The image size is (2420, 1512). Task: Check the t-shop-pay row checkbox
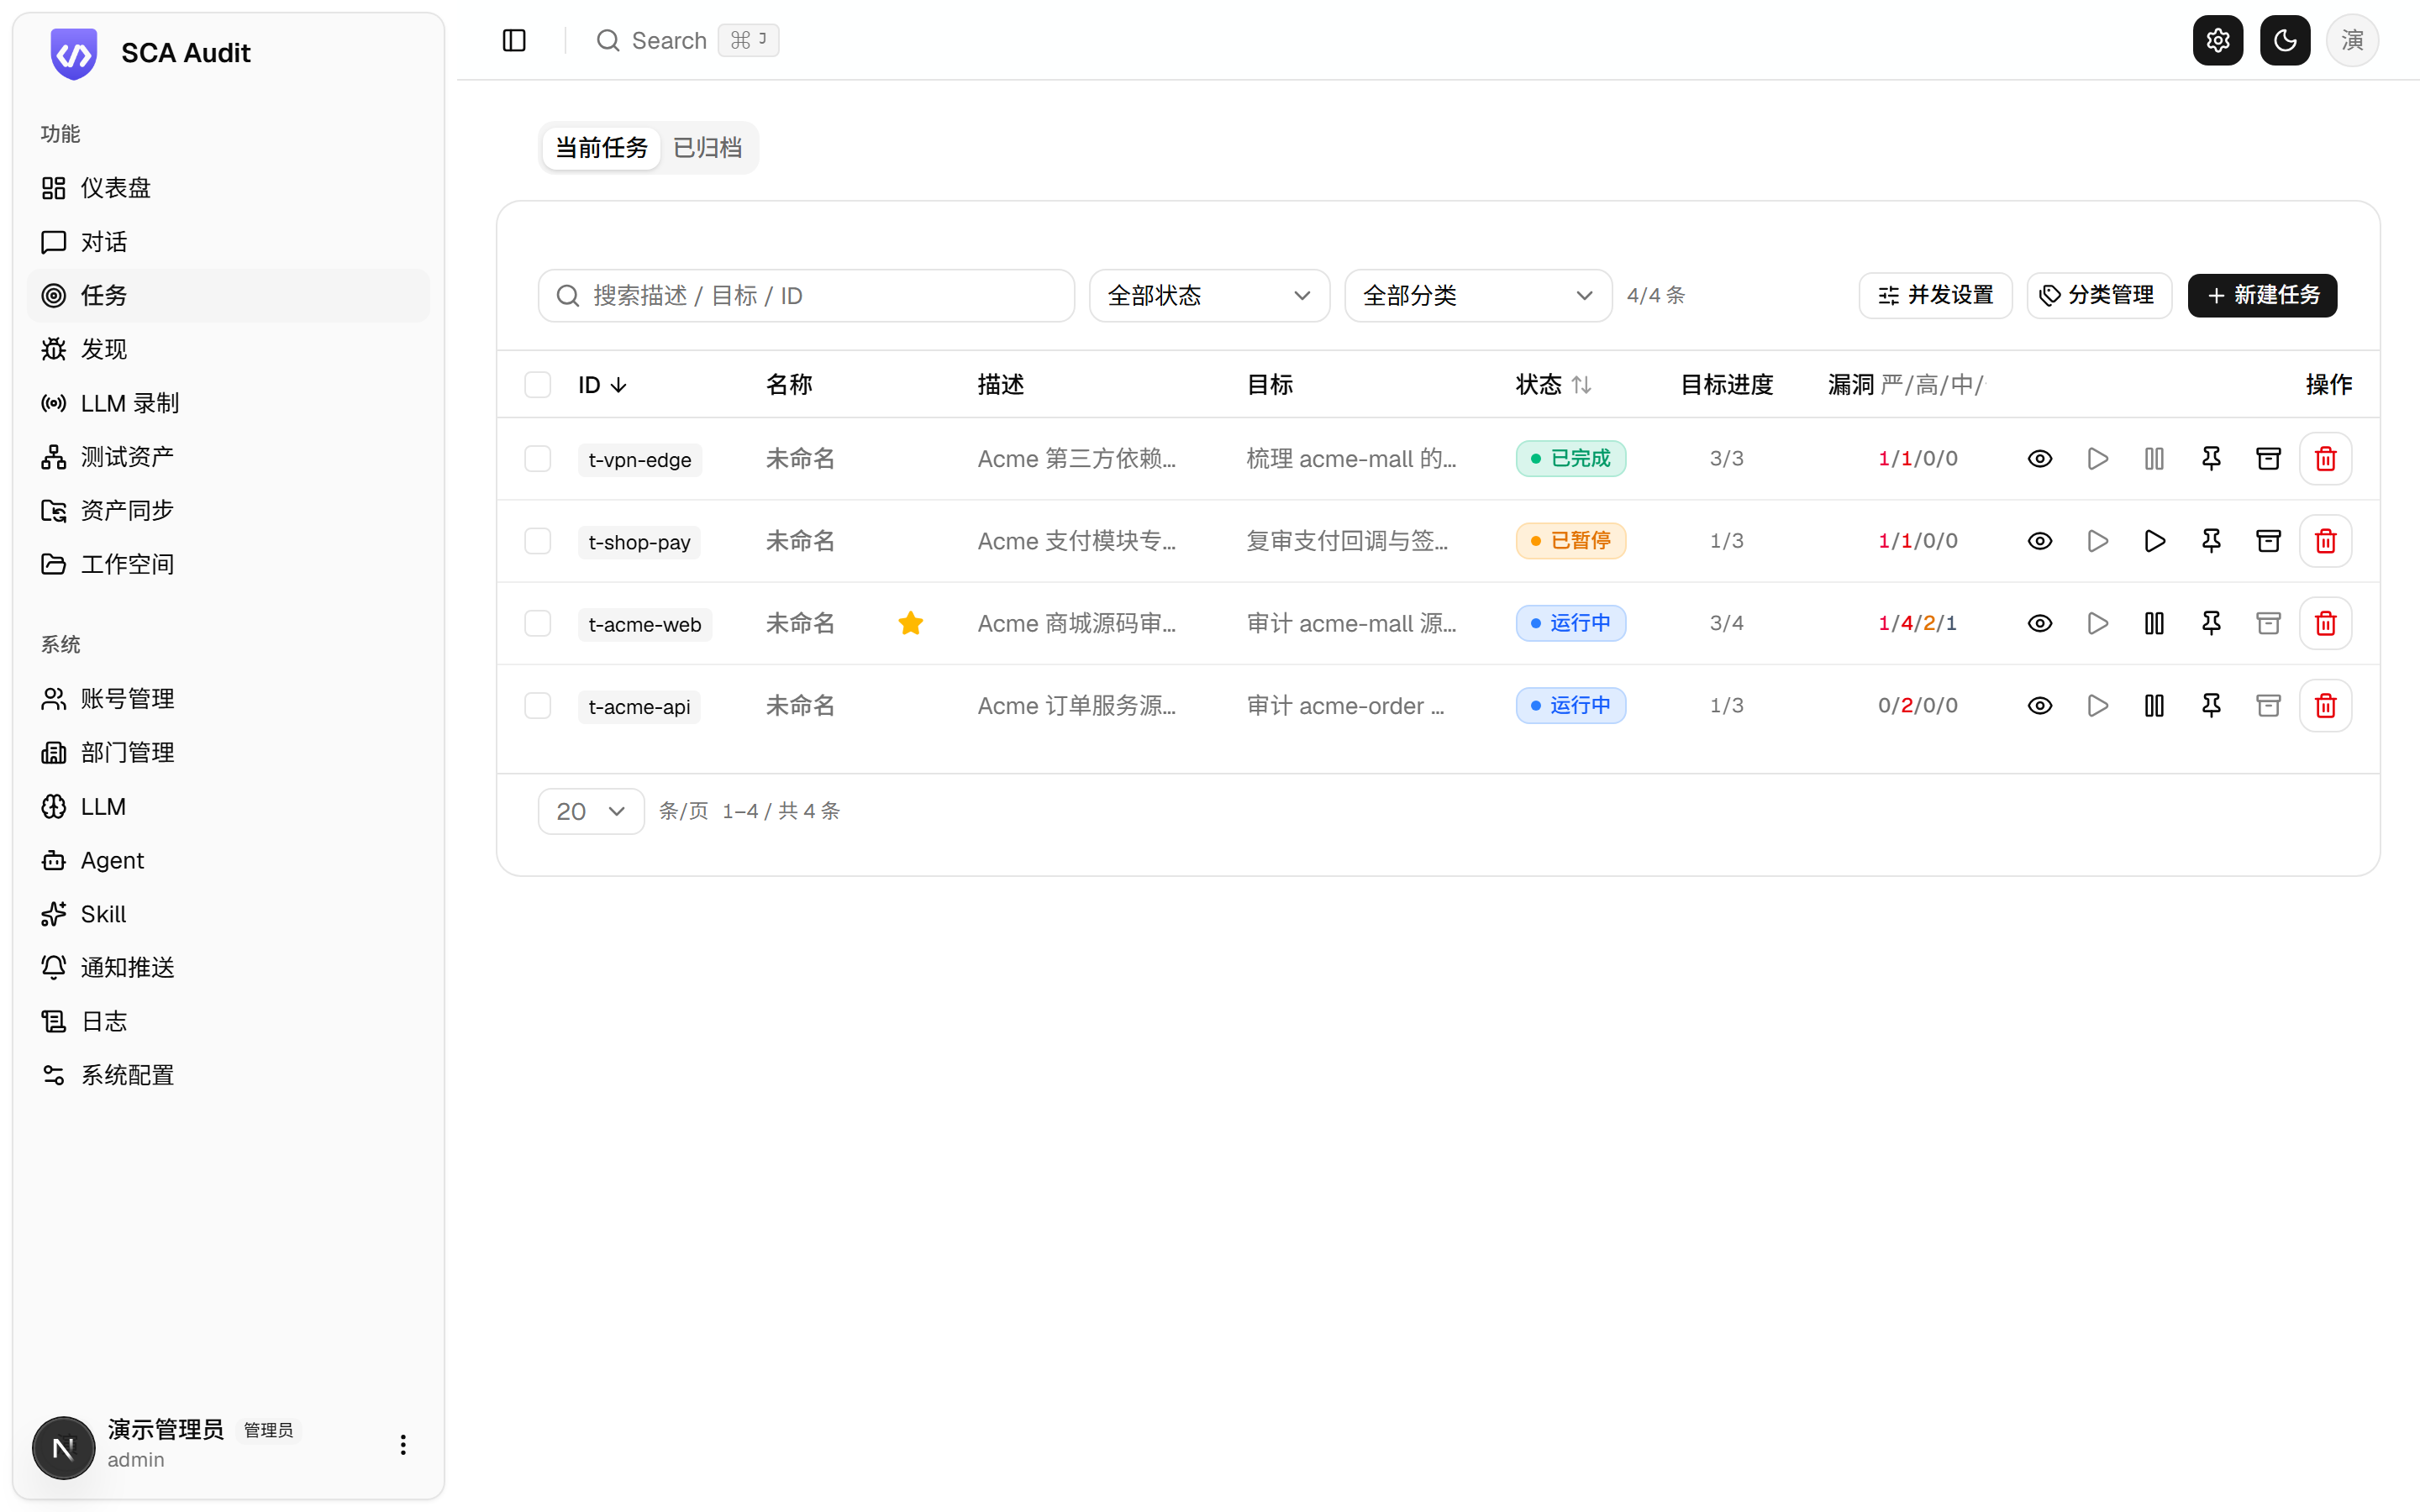pos(538,541)
